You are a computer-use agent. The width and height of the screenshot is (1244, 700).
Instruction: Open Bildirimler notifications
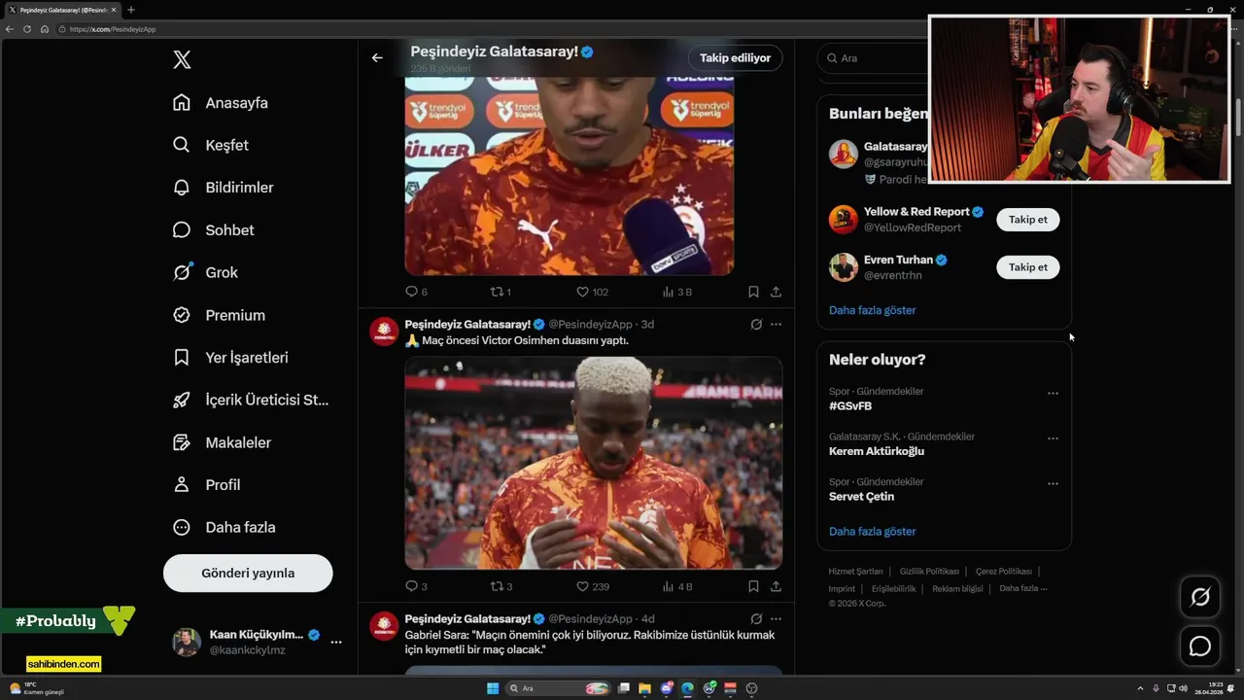224,188
